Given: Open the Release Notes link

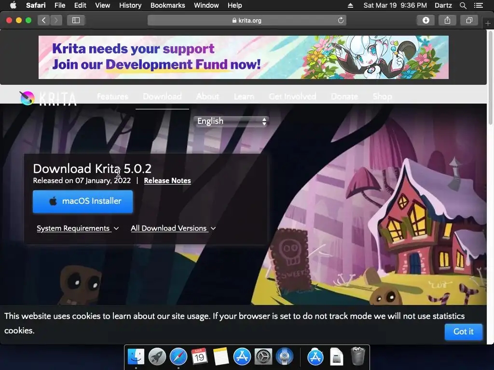Looking at the screenshot, I should pyautogui.click(x=167, y=181).
